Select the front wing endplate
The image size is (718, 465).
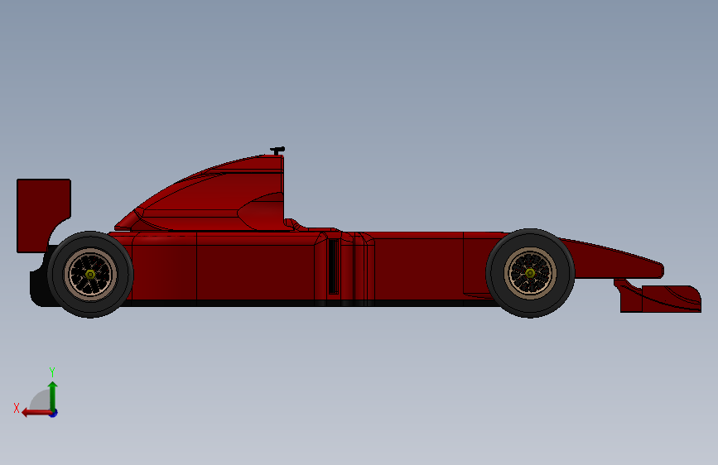tap(672, 299)
